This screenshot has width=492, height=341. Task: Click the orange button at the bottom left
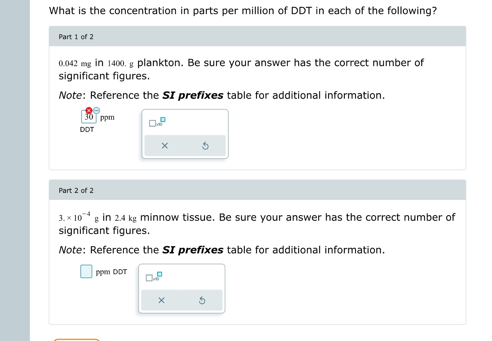click(x=76, y=340)
